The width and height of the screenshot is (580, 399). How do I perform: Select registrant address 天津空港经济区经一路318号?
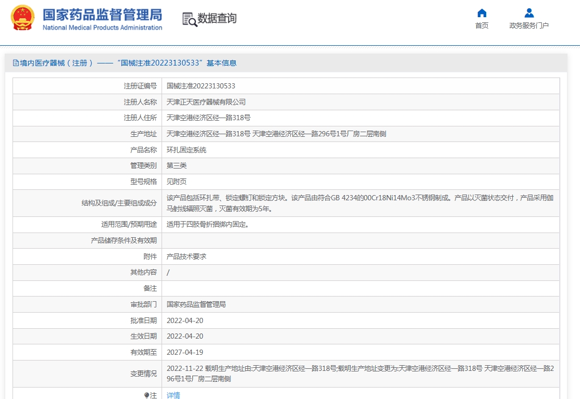[x=208, y=118]
